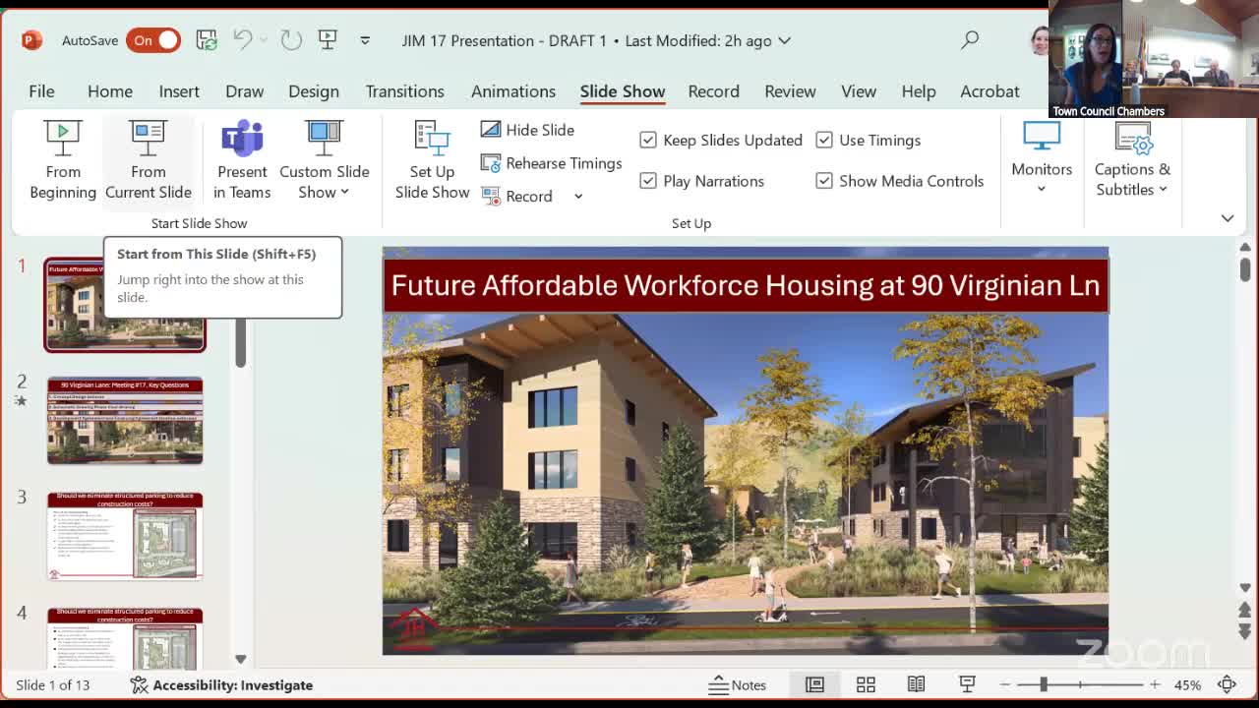Viewport: 1259px width, 708px height.
Task: Go to the next slide using double-arrow
Action: 1244,630
